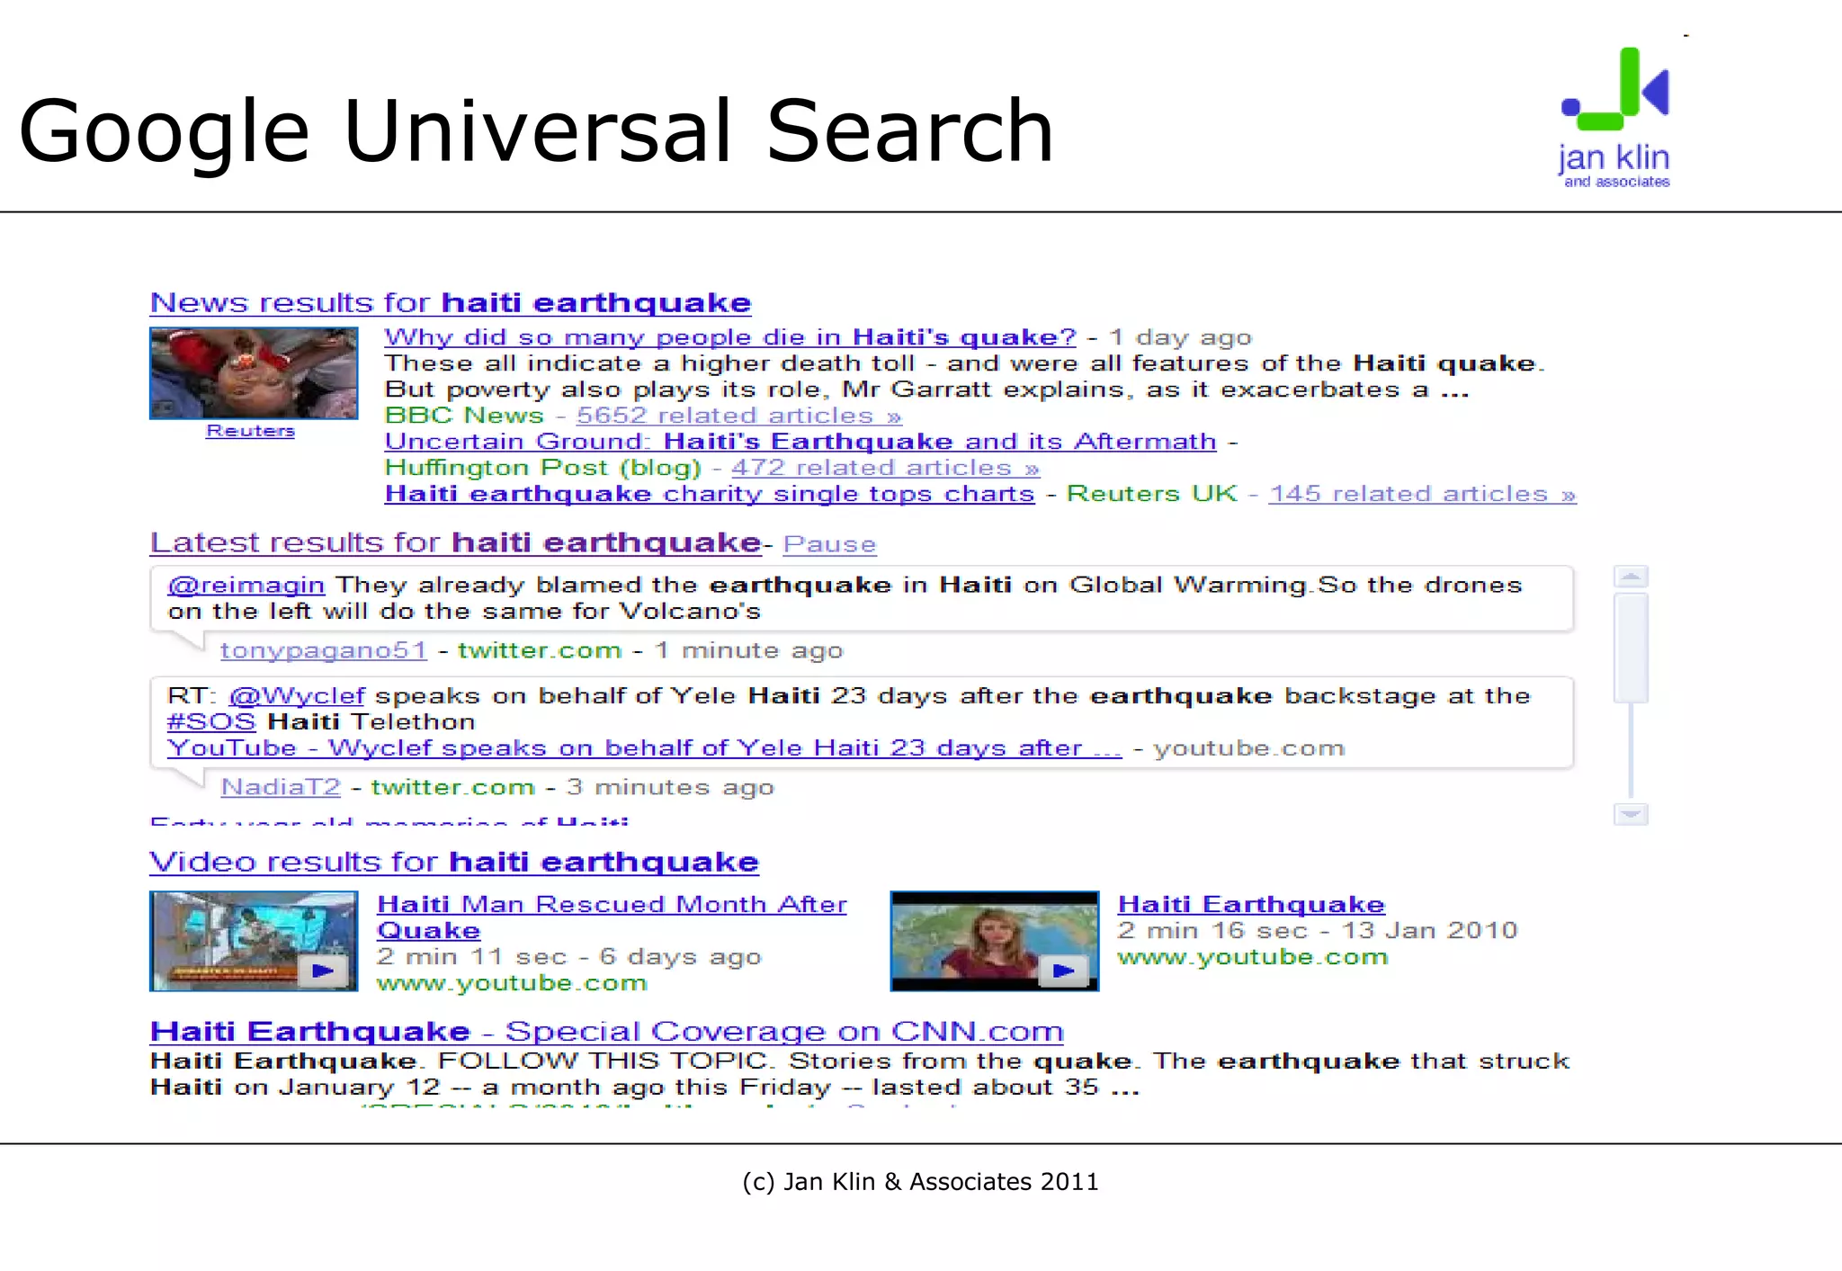Open the @Wyclef mention link
This screenshot has height=1271, width=1842.
point(297,696)
